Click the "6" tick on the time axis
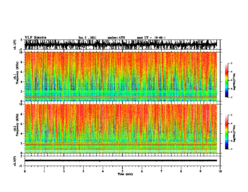 pos(142,171)
